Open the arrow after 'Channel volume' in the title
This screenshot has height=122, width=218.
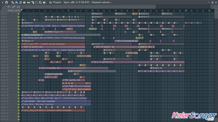pos(111,2)
